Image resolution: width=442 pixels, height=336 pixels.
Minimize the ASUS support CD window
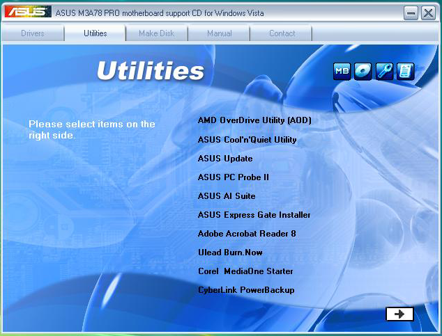(x=411, y=13)
